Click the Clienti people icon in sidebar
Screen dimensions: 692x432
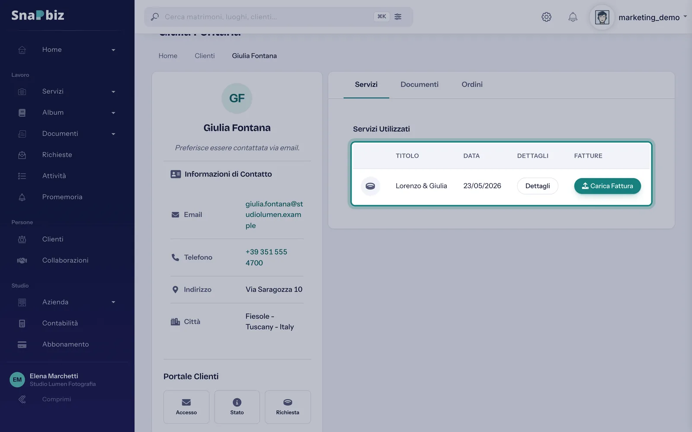pos(22,239)
